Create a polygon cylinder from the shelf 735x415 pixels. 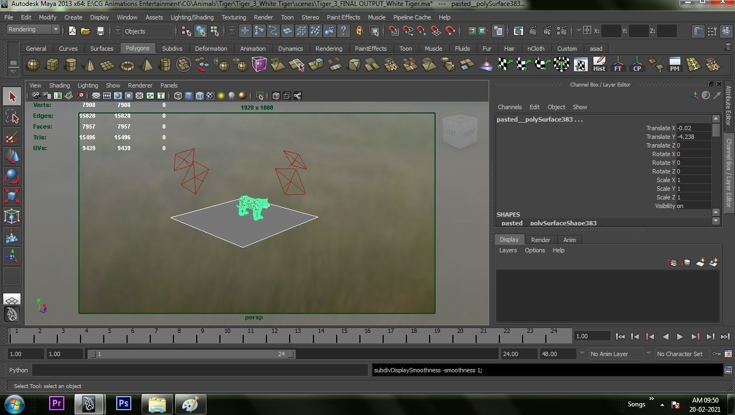coord(70,65)
